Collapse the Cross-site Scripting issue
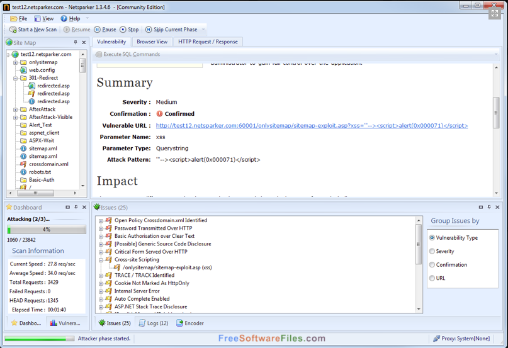 click(101, 260)
